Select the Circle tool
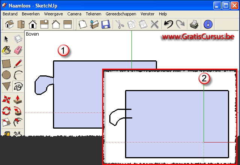The width and height of the screenshot is (240, 165). pos(6,75)
